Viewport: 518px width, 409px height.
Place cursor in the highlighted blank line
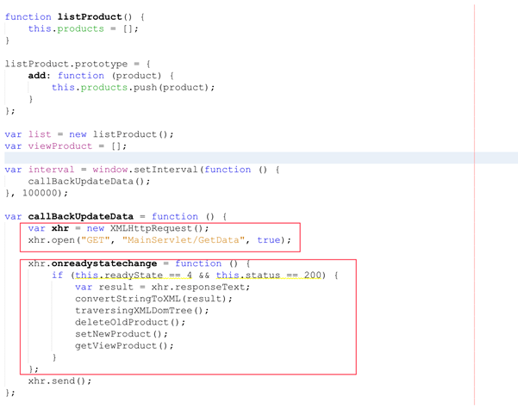(x=261, y=158)
